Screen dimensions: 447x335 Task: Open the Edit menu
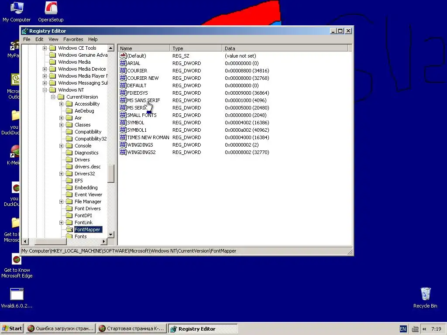39,39
